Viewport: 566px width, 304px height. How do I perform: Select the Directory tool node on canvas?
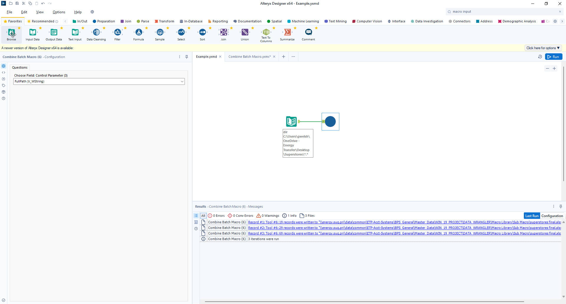(x=291, y=121)
